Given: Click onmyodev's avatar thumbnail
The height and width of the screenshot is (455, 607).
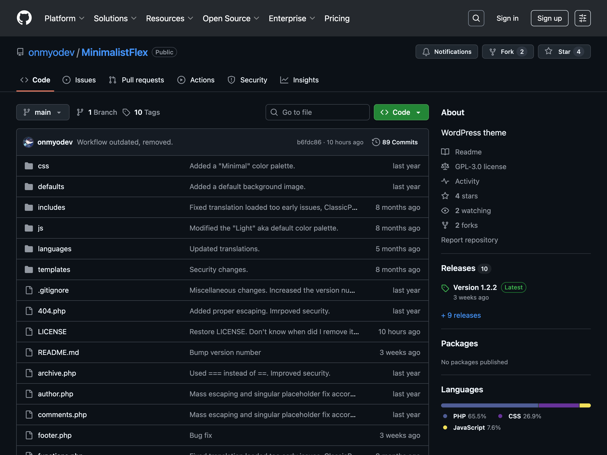Looking at the screenshot, I should 28,142.
